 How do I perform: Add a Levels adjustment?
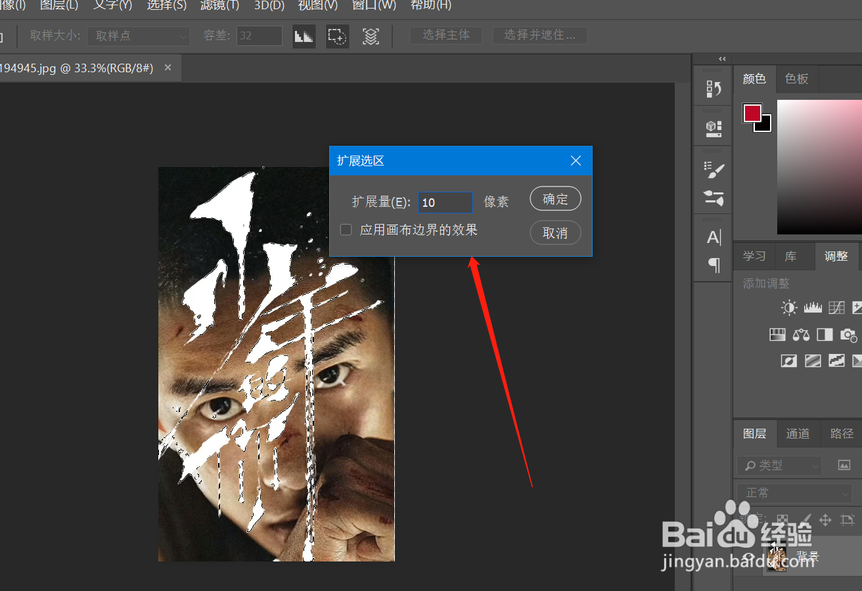[x=813, y=307]
